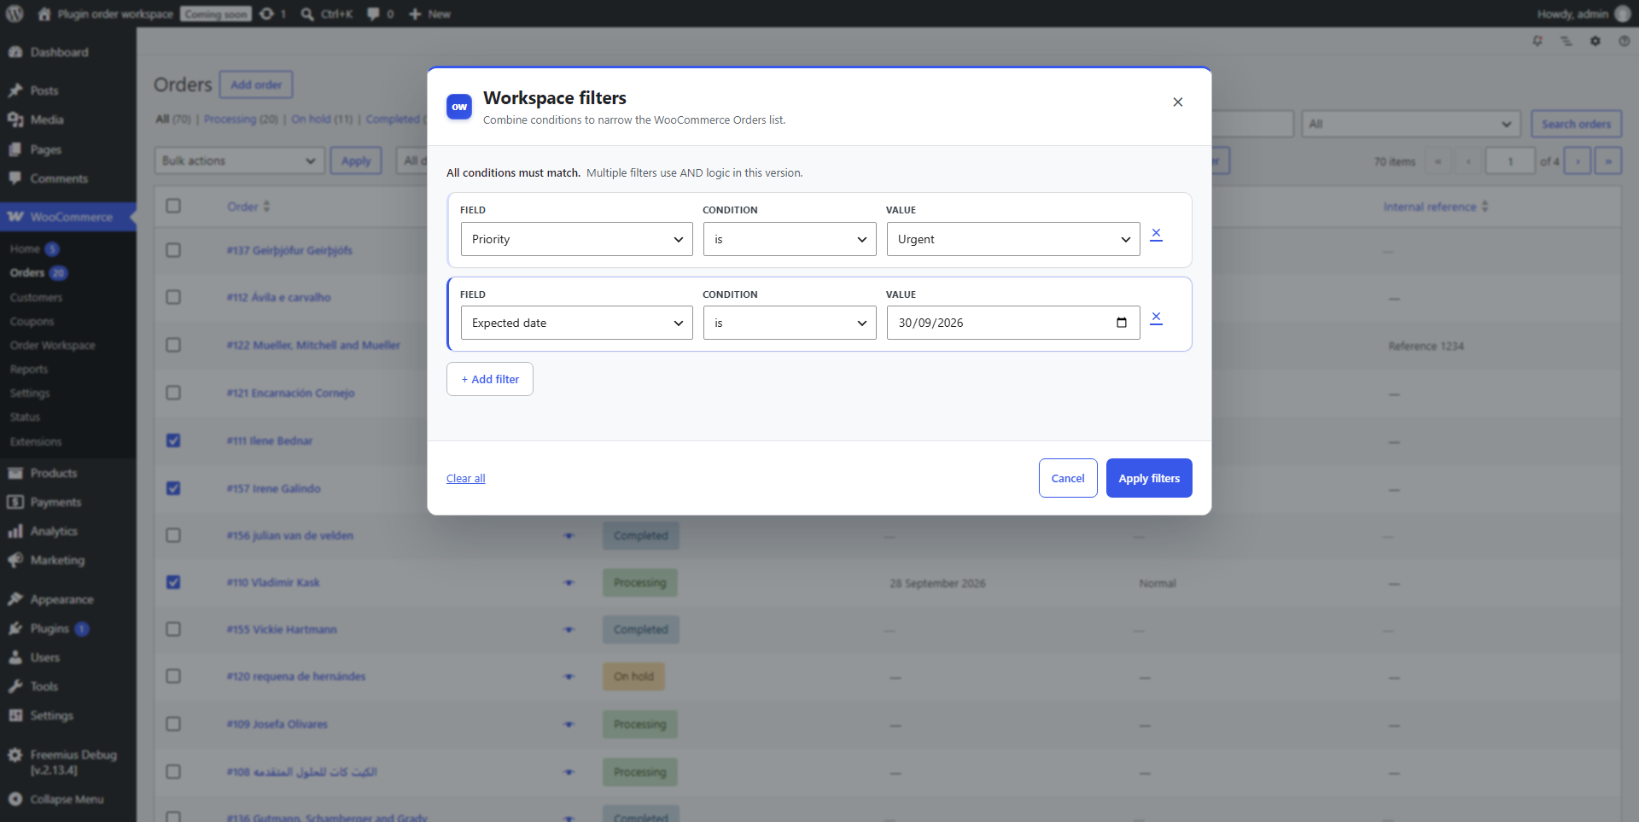Click the Add filter button
The width and height of the screenshot is (1639, 822).
[x=490, y=379]
